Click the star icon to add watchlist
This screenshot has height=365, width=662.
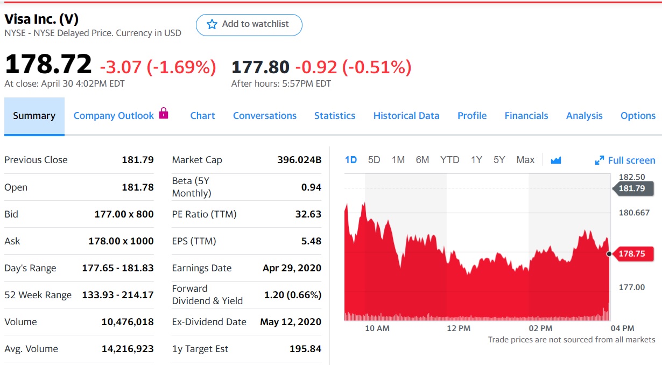point(212,24)
